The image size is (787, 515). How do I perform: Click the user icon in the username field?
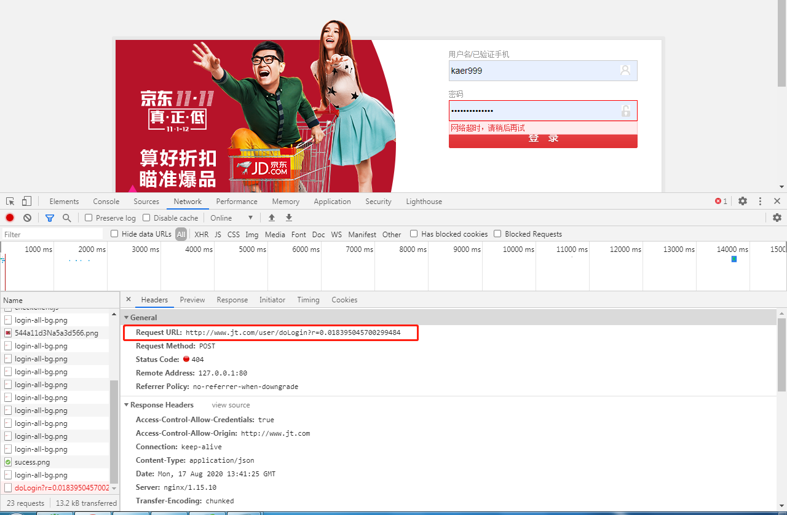(625, 70)
